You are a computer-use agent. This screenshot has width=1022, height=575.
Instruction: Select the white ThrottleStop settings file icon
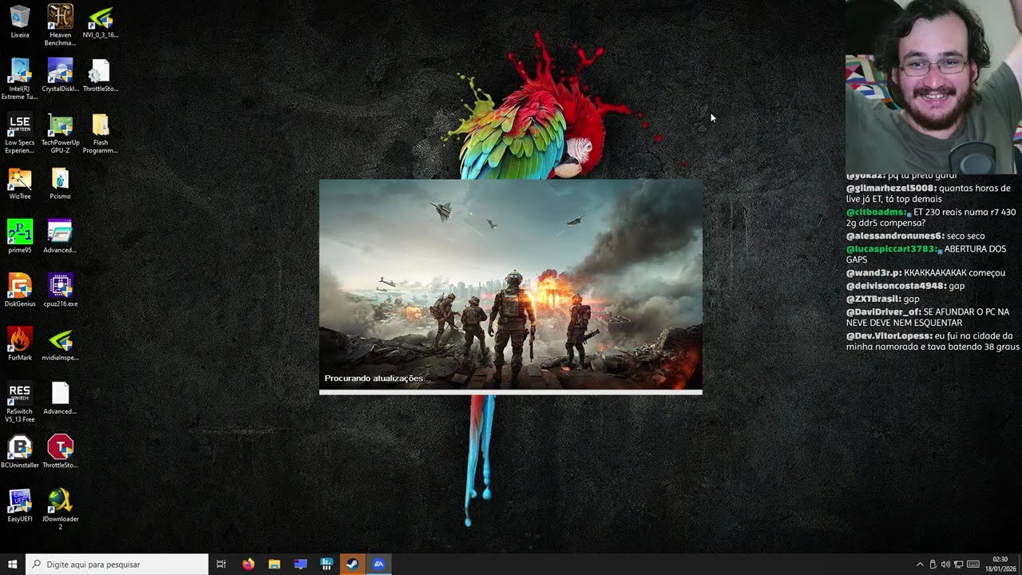[100, 76]
